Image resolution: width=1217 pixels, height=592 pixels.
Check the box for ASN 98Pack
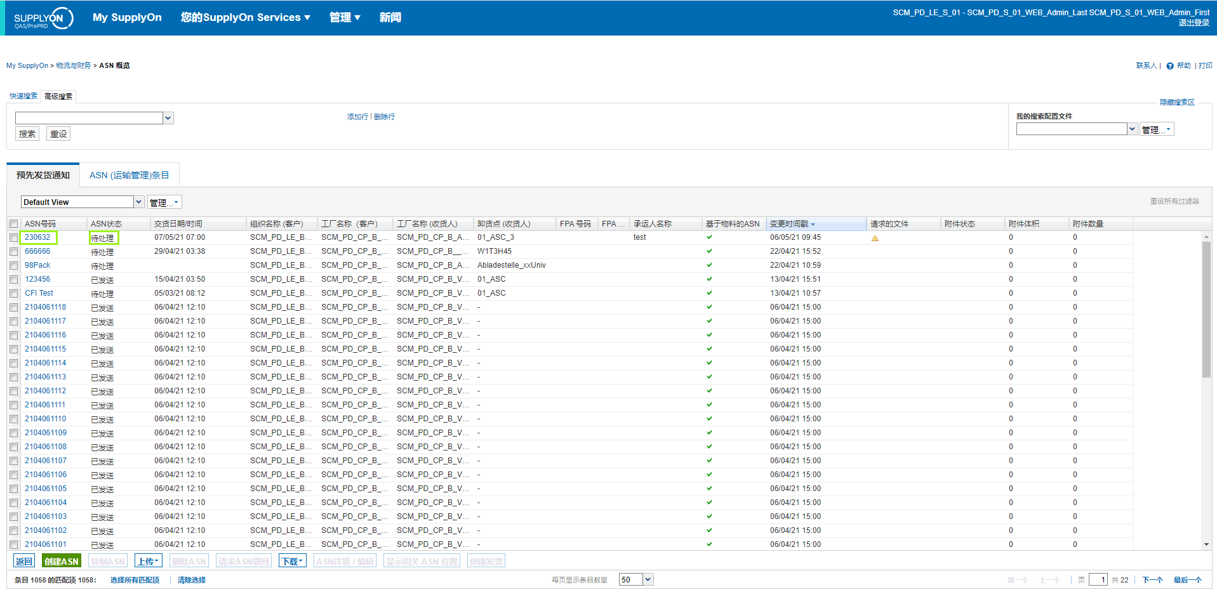tap(13, 265)
